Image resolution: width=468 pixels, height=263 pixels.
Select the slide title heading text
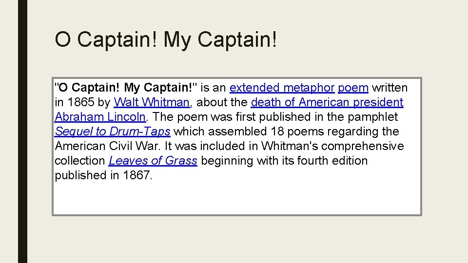pos(166,39)
